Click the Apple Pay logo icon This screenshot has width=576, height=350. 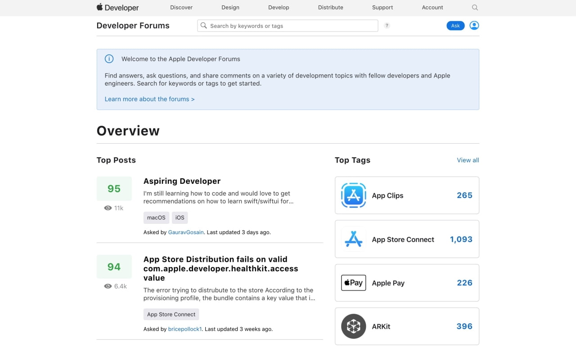pyautogui.click(x=354, y=283)
